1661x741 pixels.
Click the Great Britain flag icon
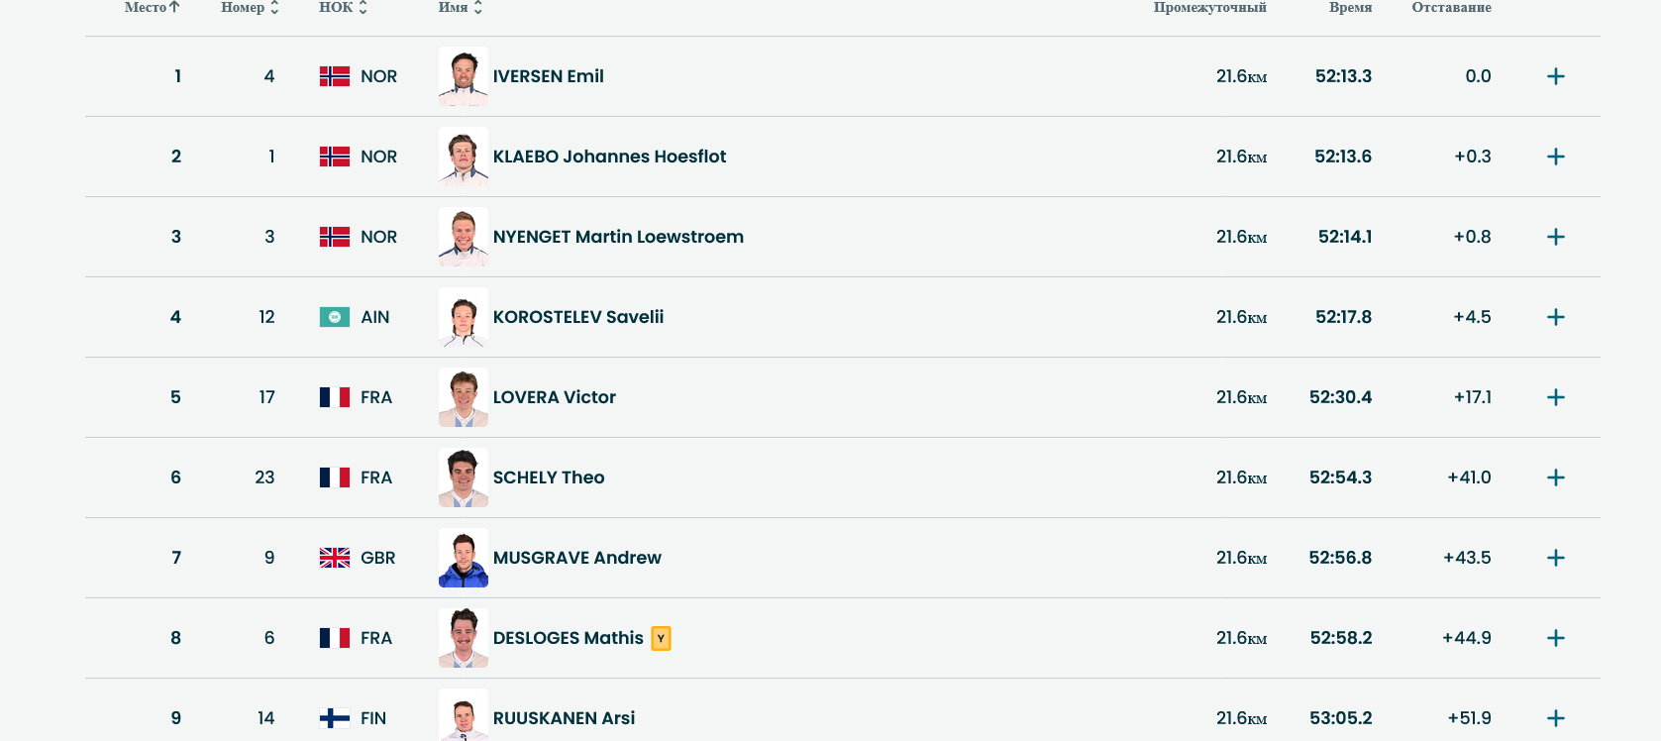point(335,558)
